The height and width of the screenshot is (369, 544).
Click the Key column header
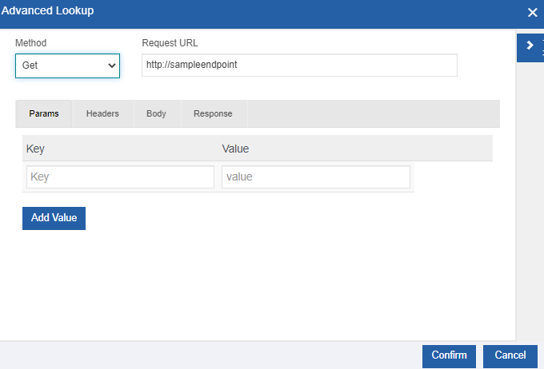coord(35,149)
